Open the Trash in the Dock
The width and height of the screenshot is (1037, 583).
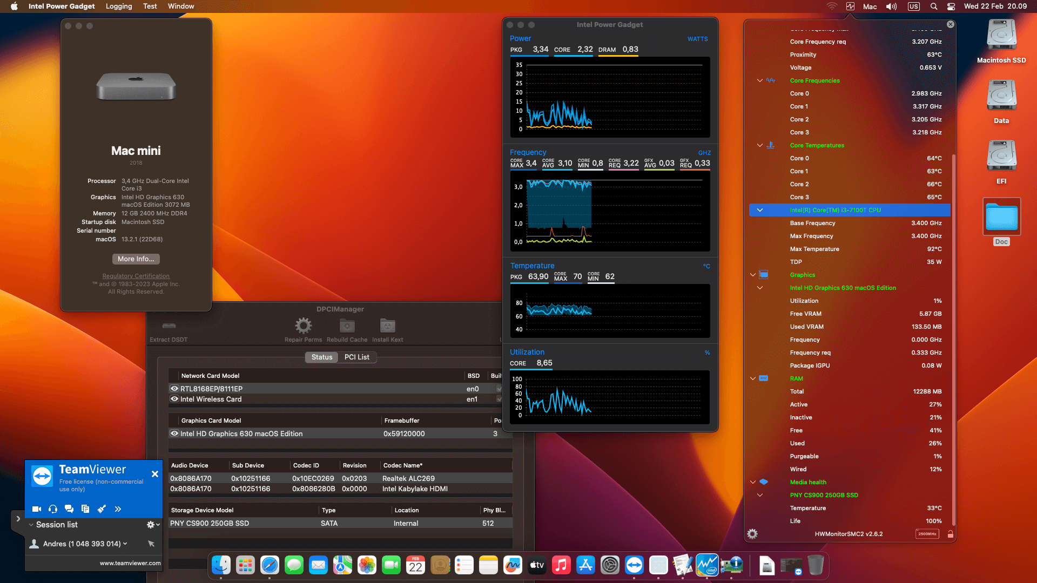pos(816,565)
